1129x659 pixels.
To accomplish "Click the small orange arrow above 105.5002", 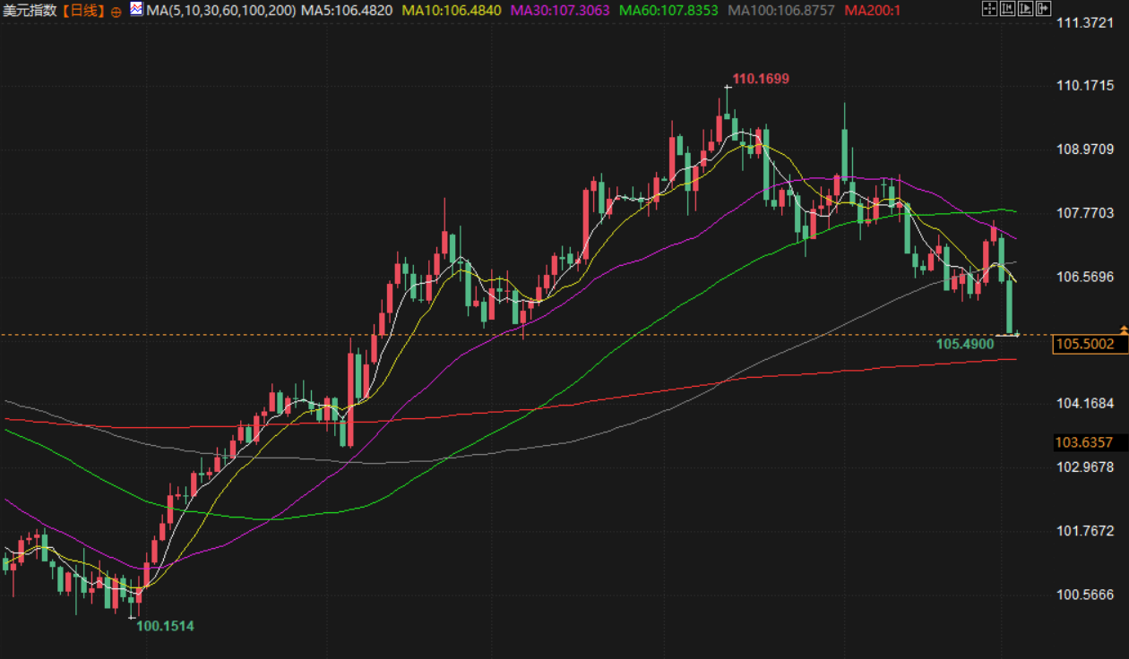I will click(1124, 329).
